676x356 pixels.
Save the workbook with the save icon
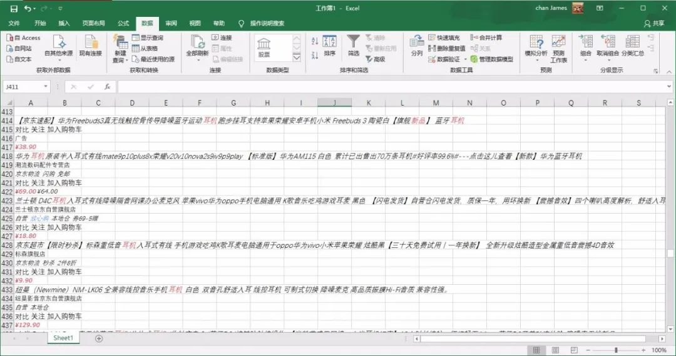(14, 8)
